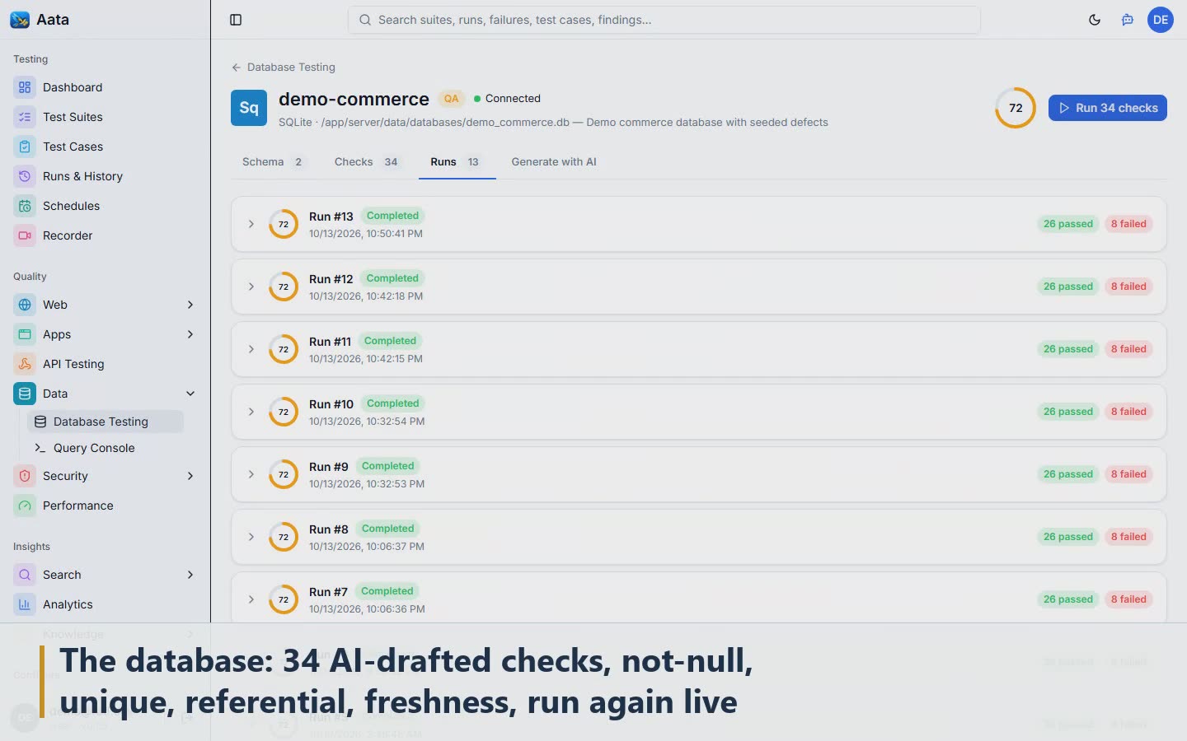Click the Web globe icon

pos(25,305)
